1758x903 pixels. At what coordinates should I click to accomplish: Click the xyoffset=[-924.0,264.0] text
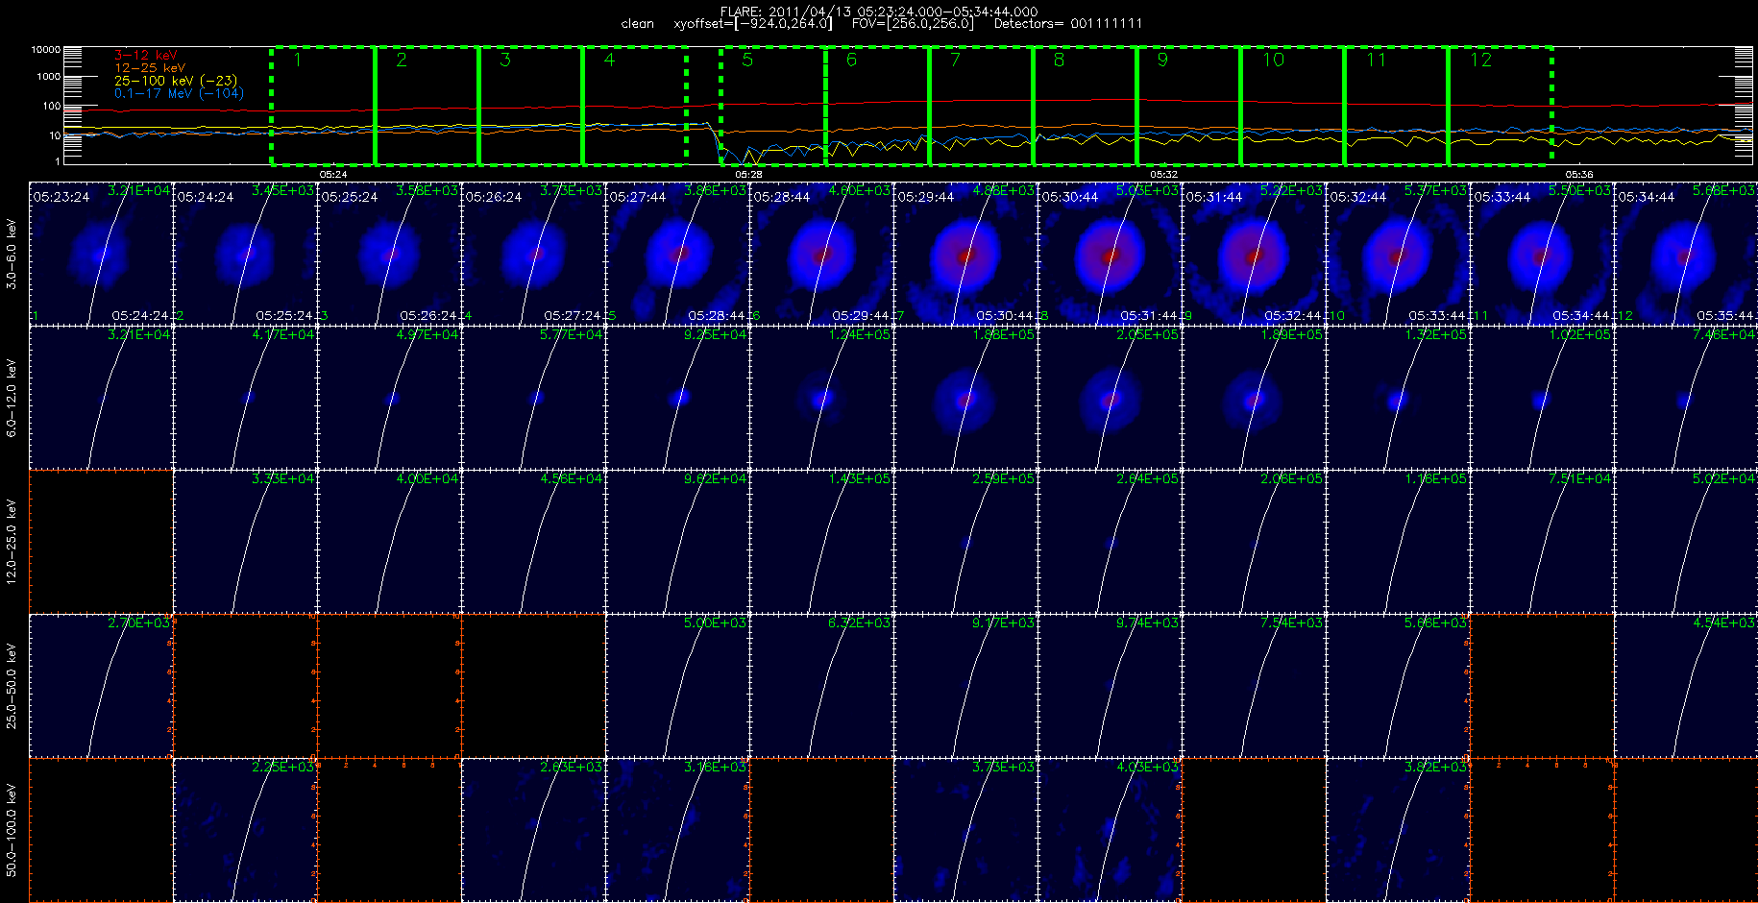[x=753, y=24]
